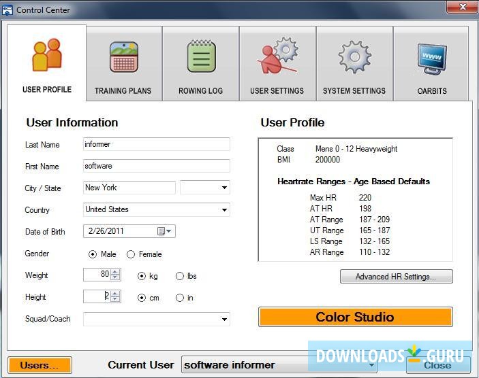
Task: Open Training Plans calendar icon
Action: 123,57
